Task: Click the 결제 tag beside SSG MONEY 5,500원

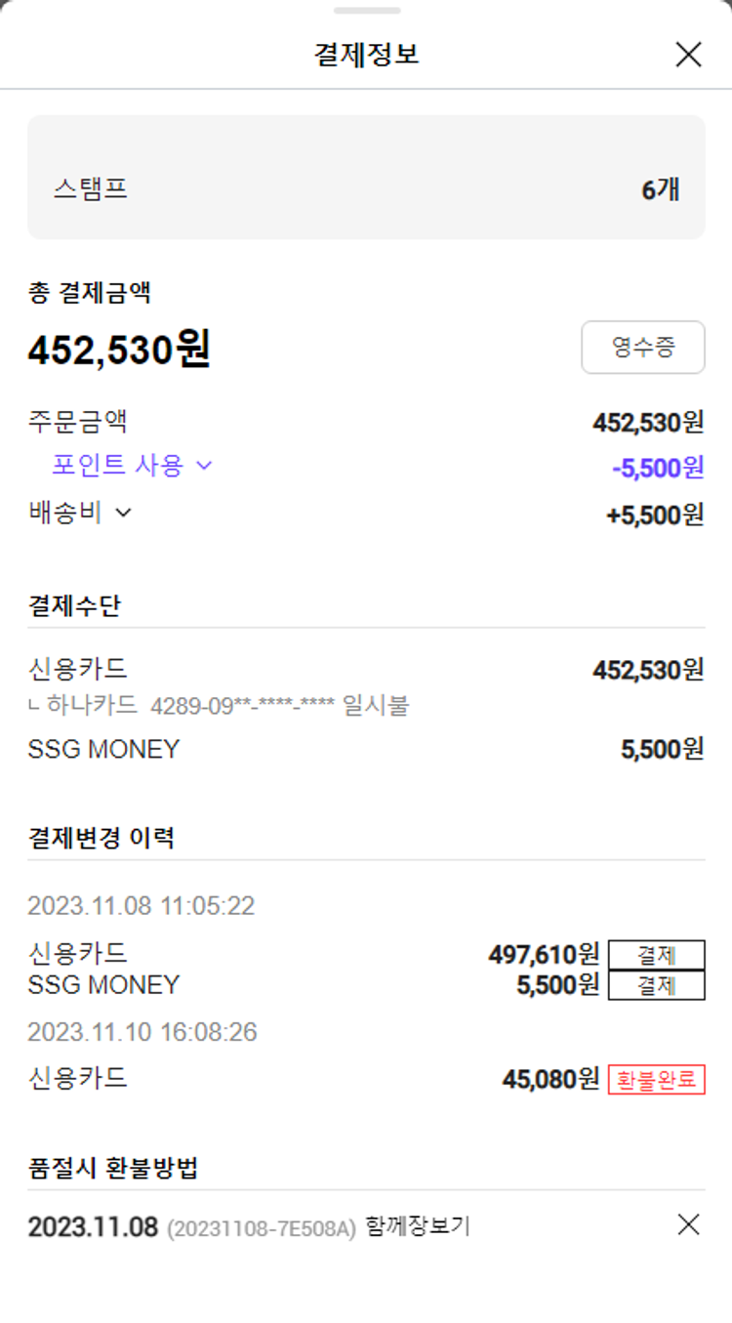Action: point(656,985)
